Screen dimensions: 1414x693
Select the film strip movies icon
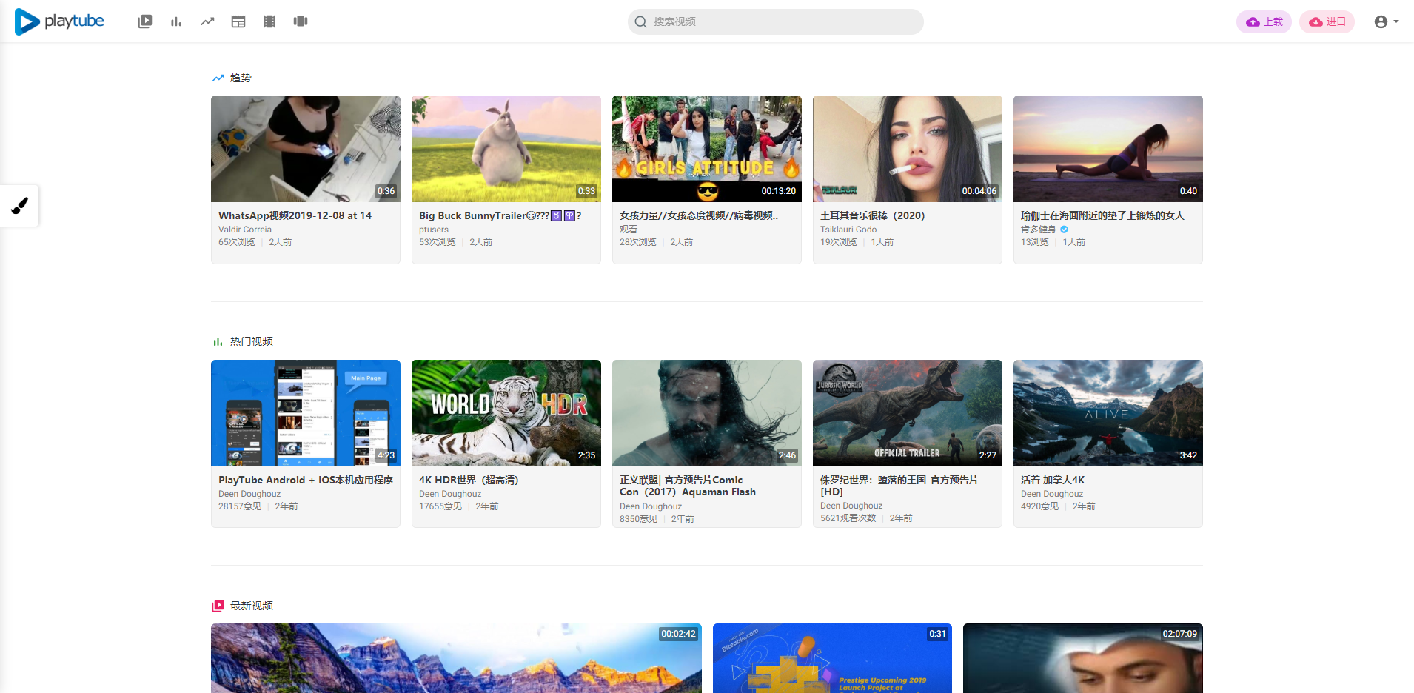click(x=269, y=21)
